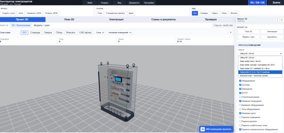The image size is (284, 133).
Task: Choose Data center concept / Conception DC 2012
Action: pyautogui.click(x=260, y=65)
